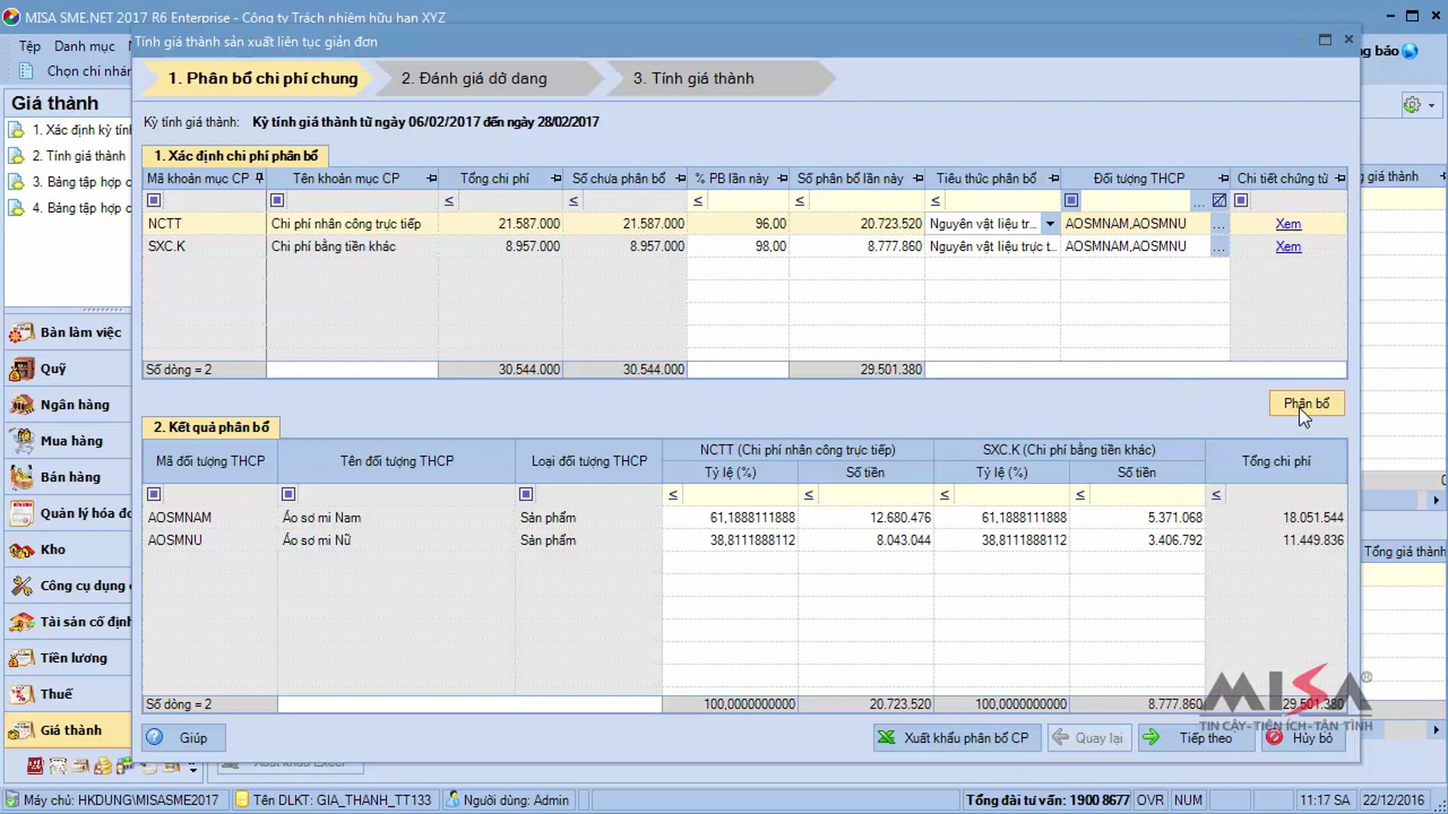The height and width of the screenshot is (814, 1448).
Task: Toggle the pin on Tên khoản mục CP column
Action: (431, 178)
